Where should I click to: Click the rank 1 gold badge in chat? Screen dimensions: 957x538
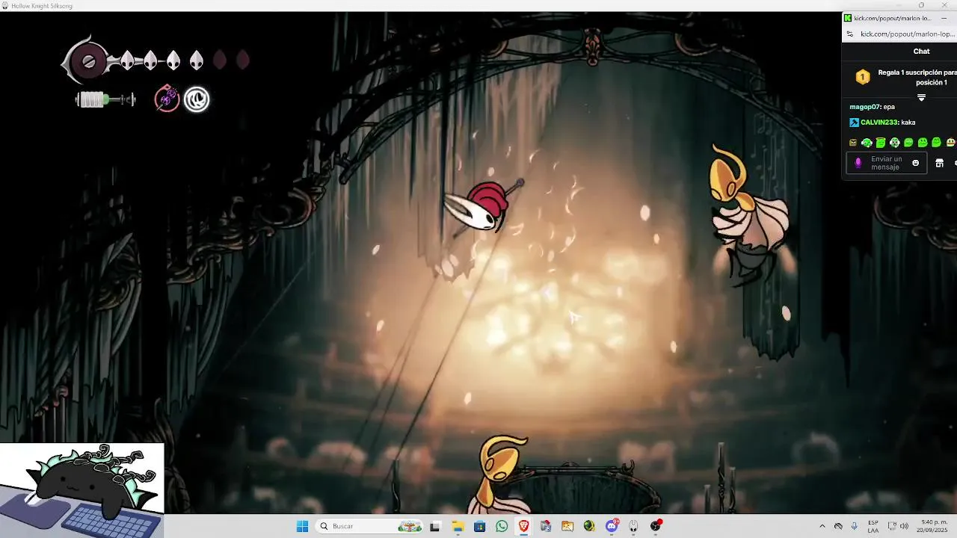point(863,77)
